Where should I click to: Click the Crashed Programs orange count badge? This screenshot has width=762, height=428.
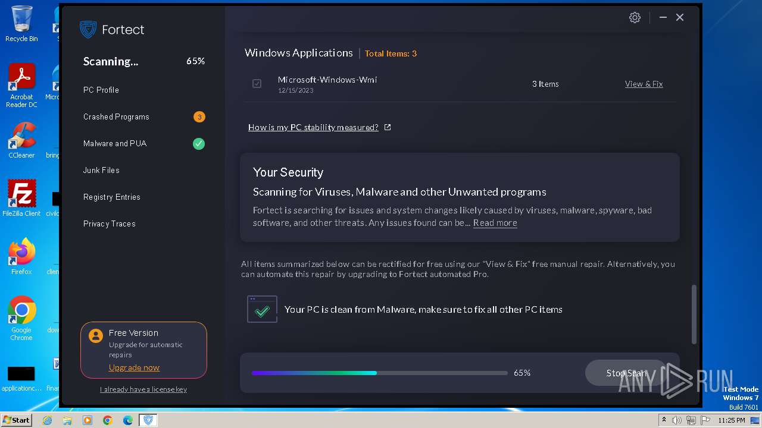[x=199, y=117]
